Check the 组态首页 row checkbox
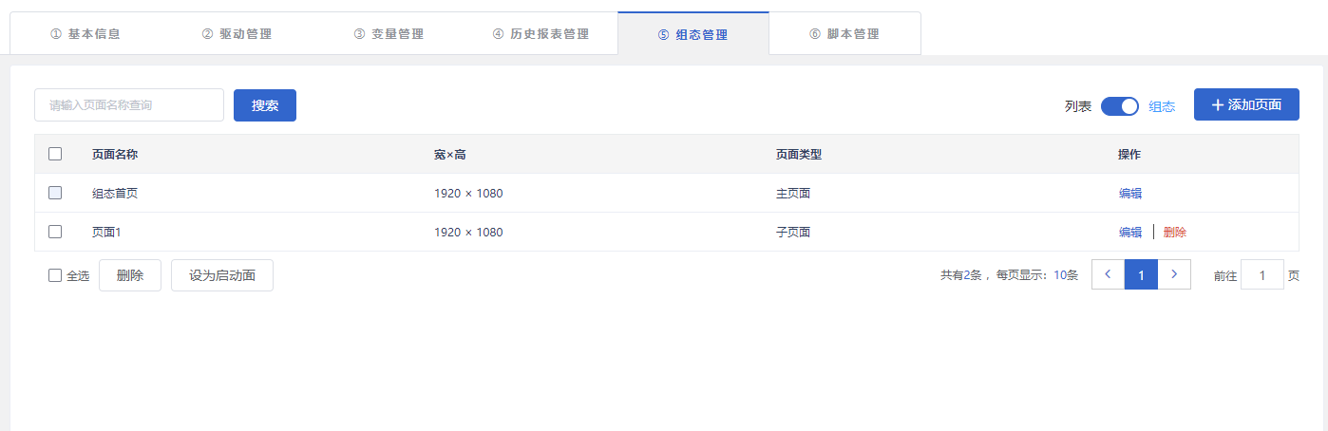The width and height of the screenshot is (1328, 431). coord(55,193)
